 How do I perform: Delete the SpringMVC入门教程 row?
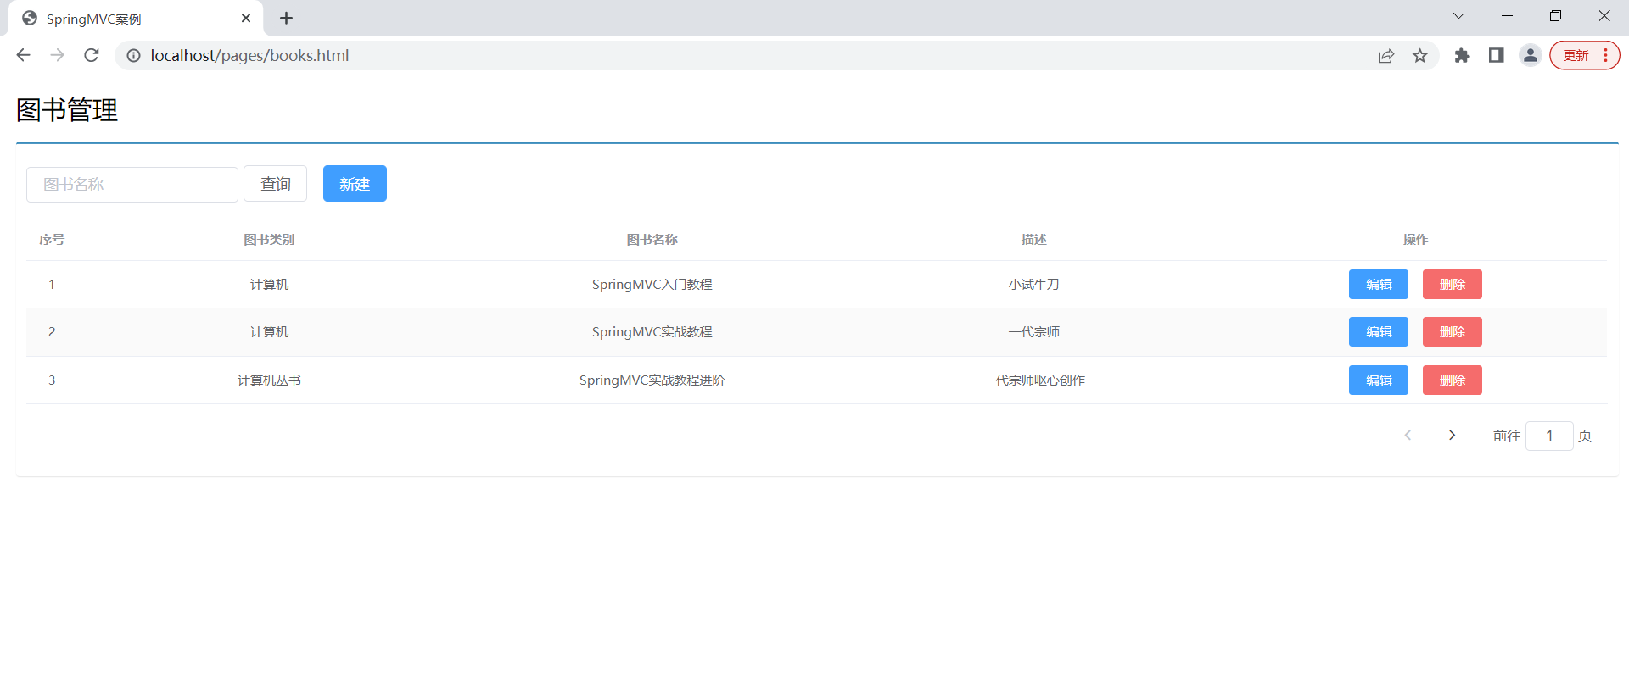pyautogui.click(x=1452, y=284)
